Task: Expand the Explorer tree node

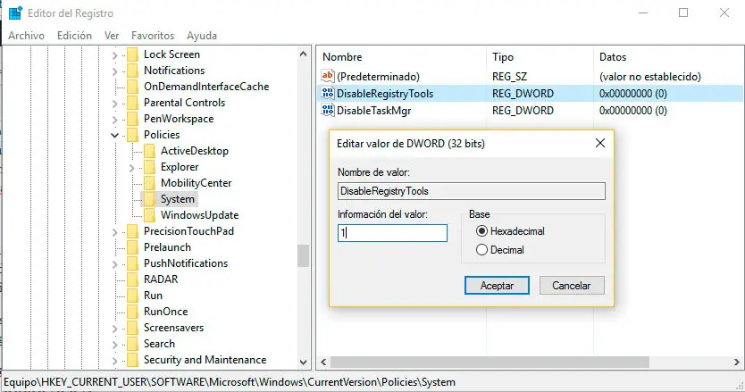Action: coord(131,167)
